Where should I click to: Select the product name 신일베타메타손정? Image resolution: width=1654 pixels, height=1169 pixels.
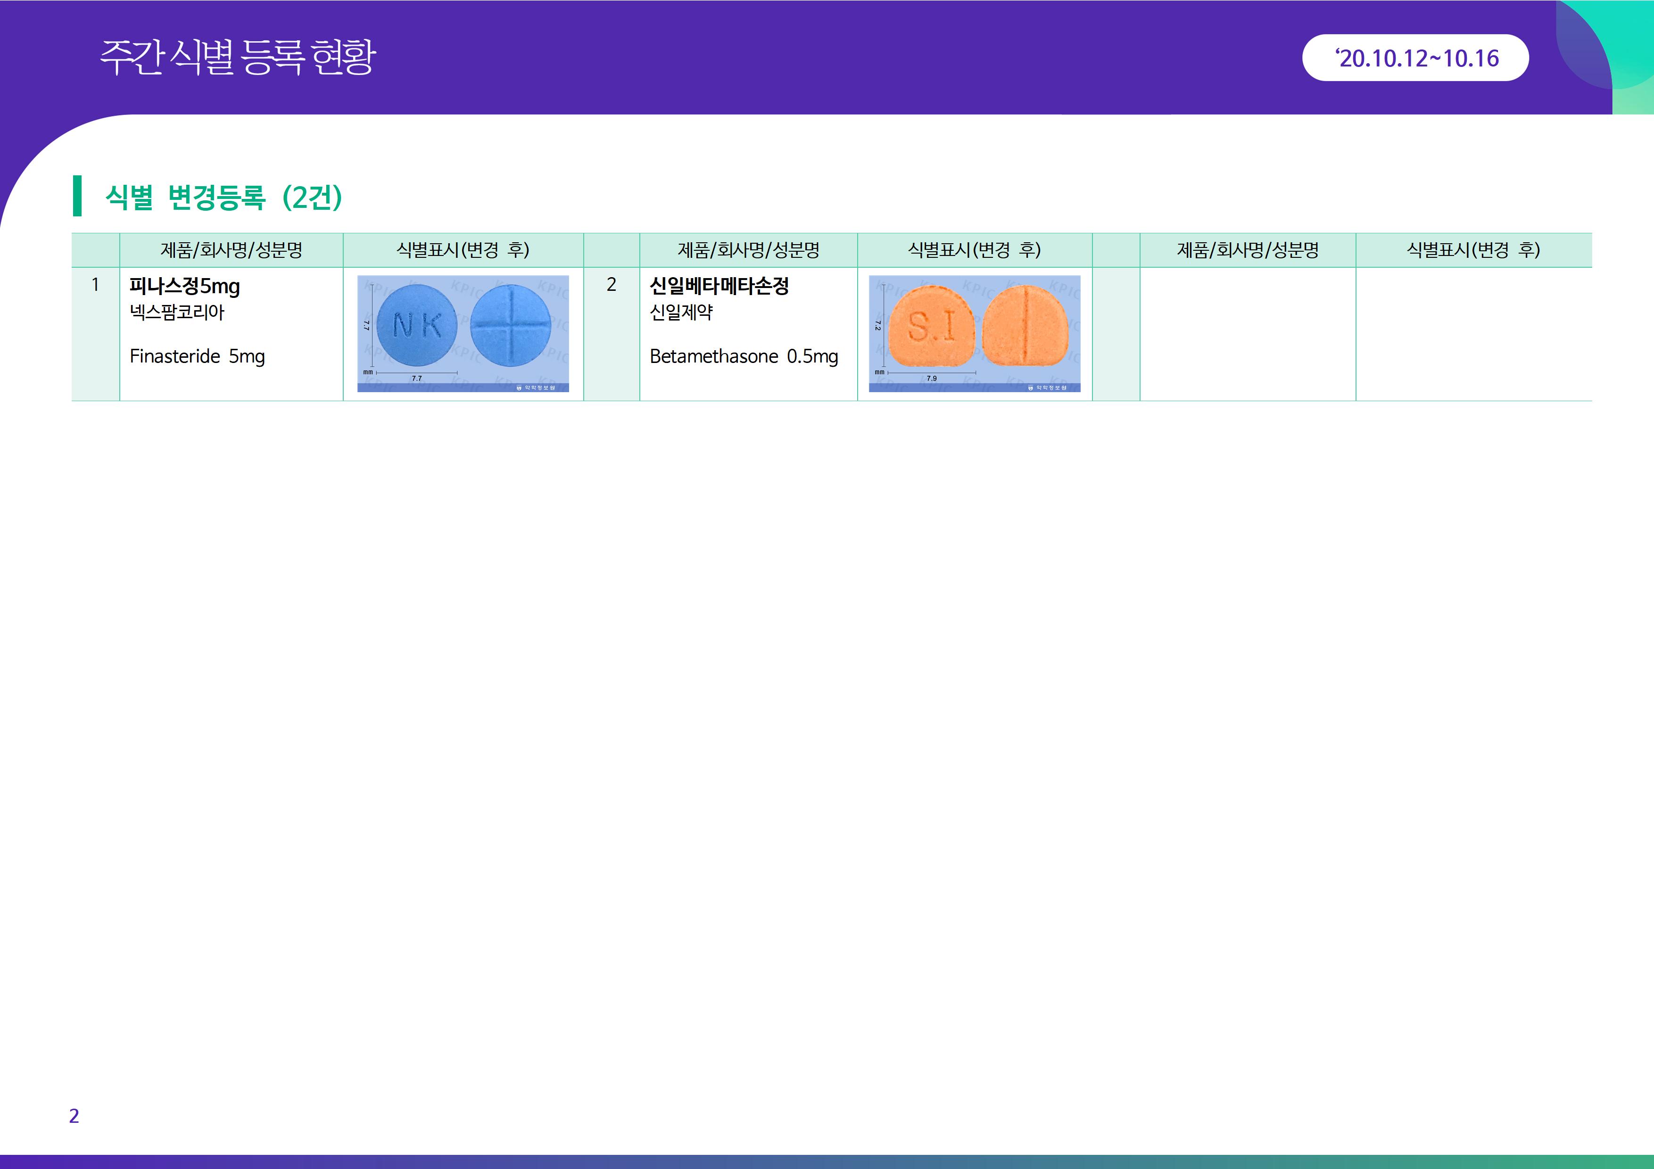[719, 286]
